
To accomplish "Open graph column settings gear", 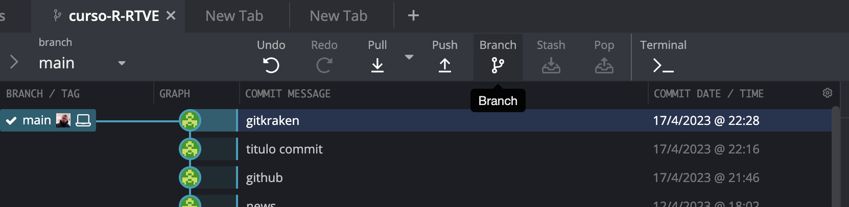I will 828,93.
